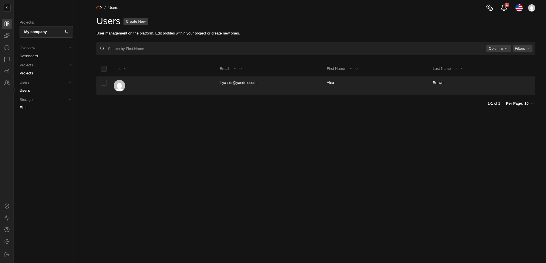
Task: Tick the select-all header checkbox
Action: click(104, 69)
